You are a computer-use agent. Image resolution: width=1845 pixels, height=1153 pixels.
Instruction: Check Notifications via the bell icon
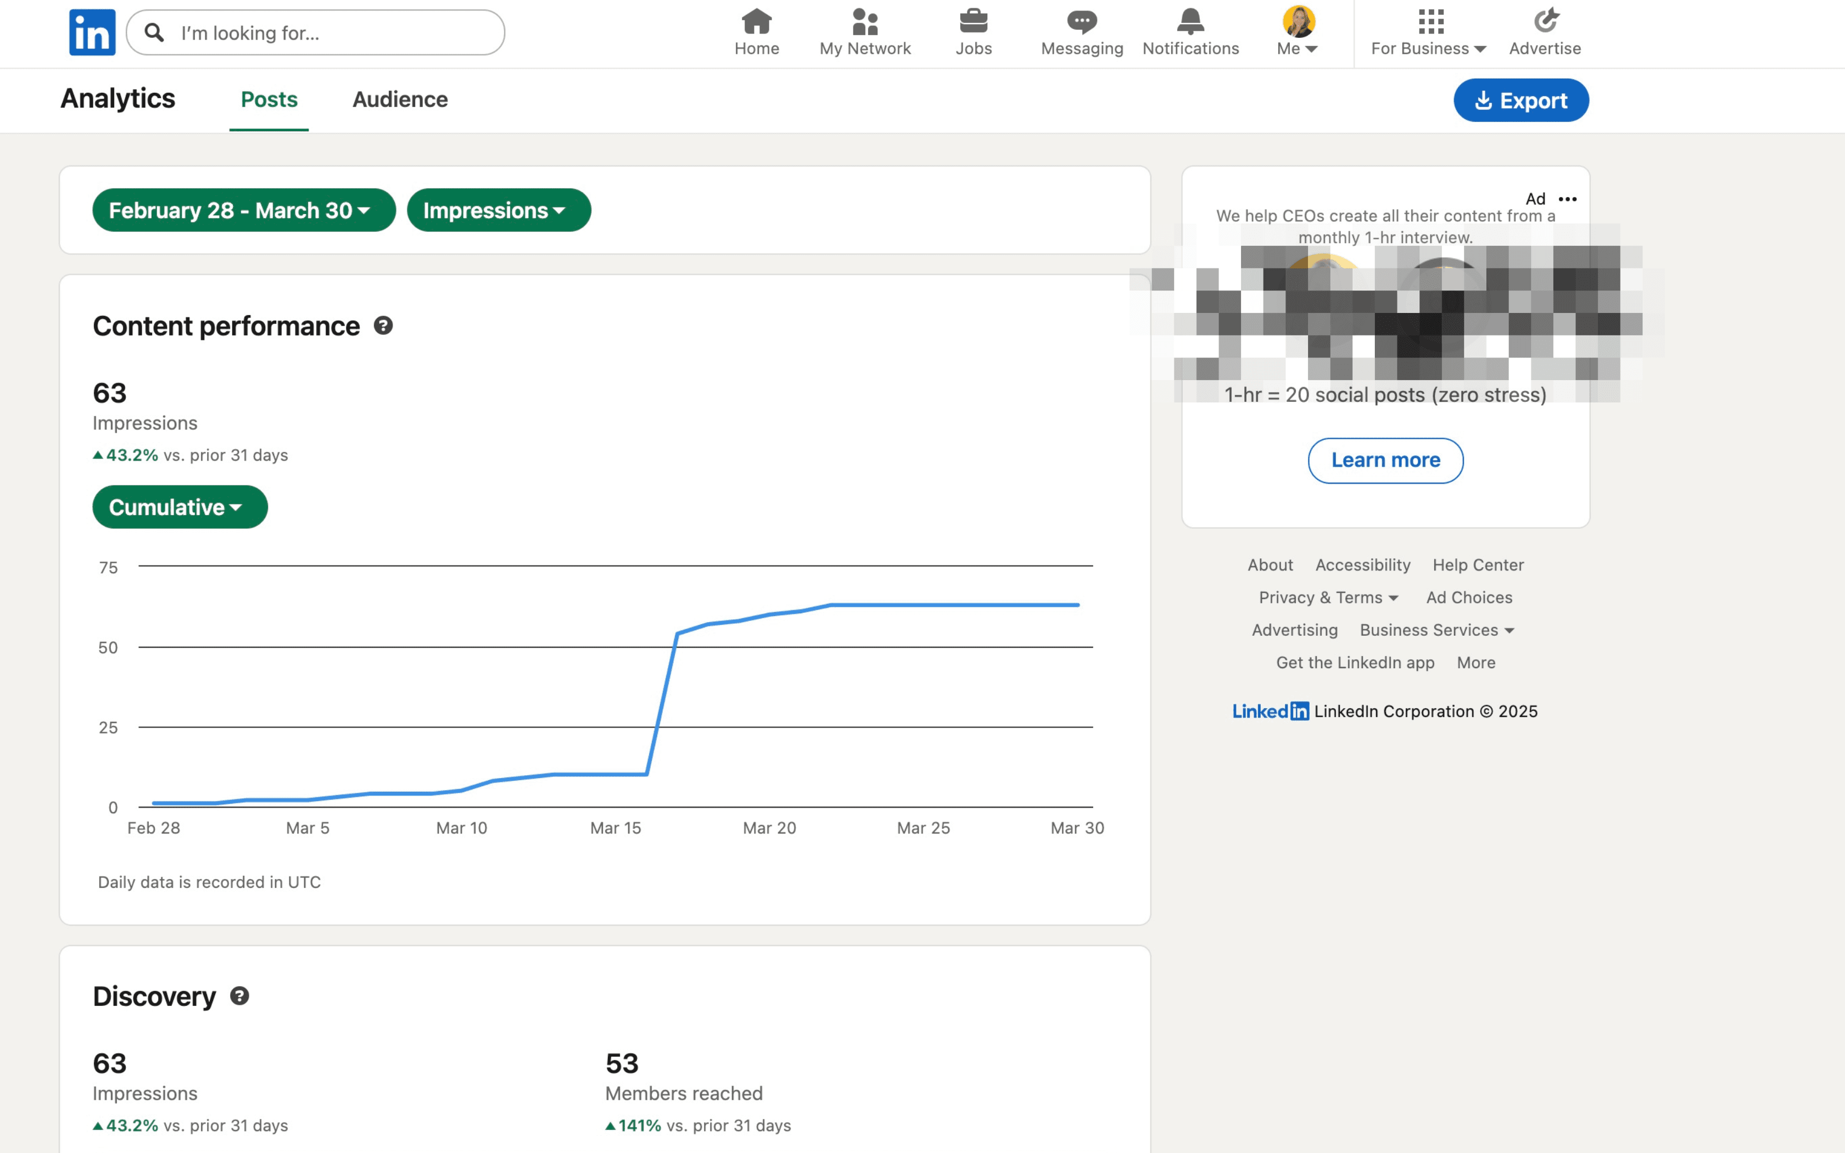pyautogui.click(x=1189, y=22)
